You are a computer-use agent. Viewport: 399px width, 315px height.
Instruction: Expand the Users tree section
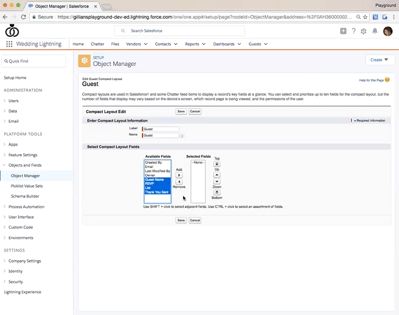tap(5, 100)
